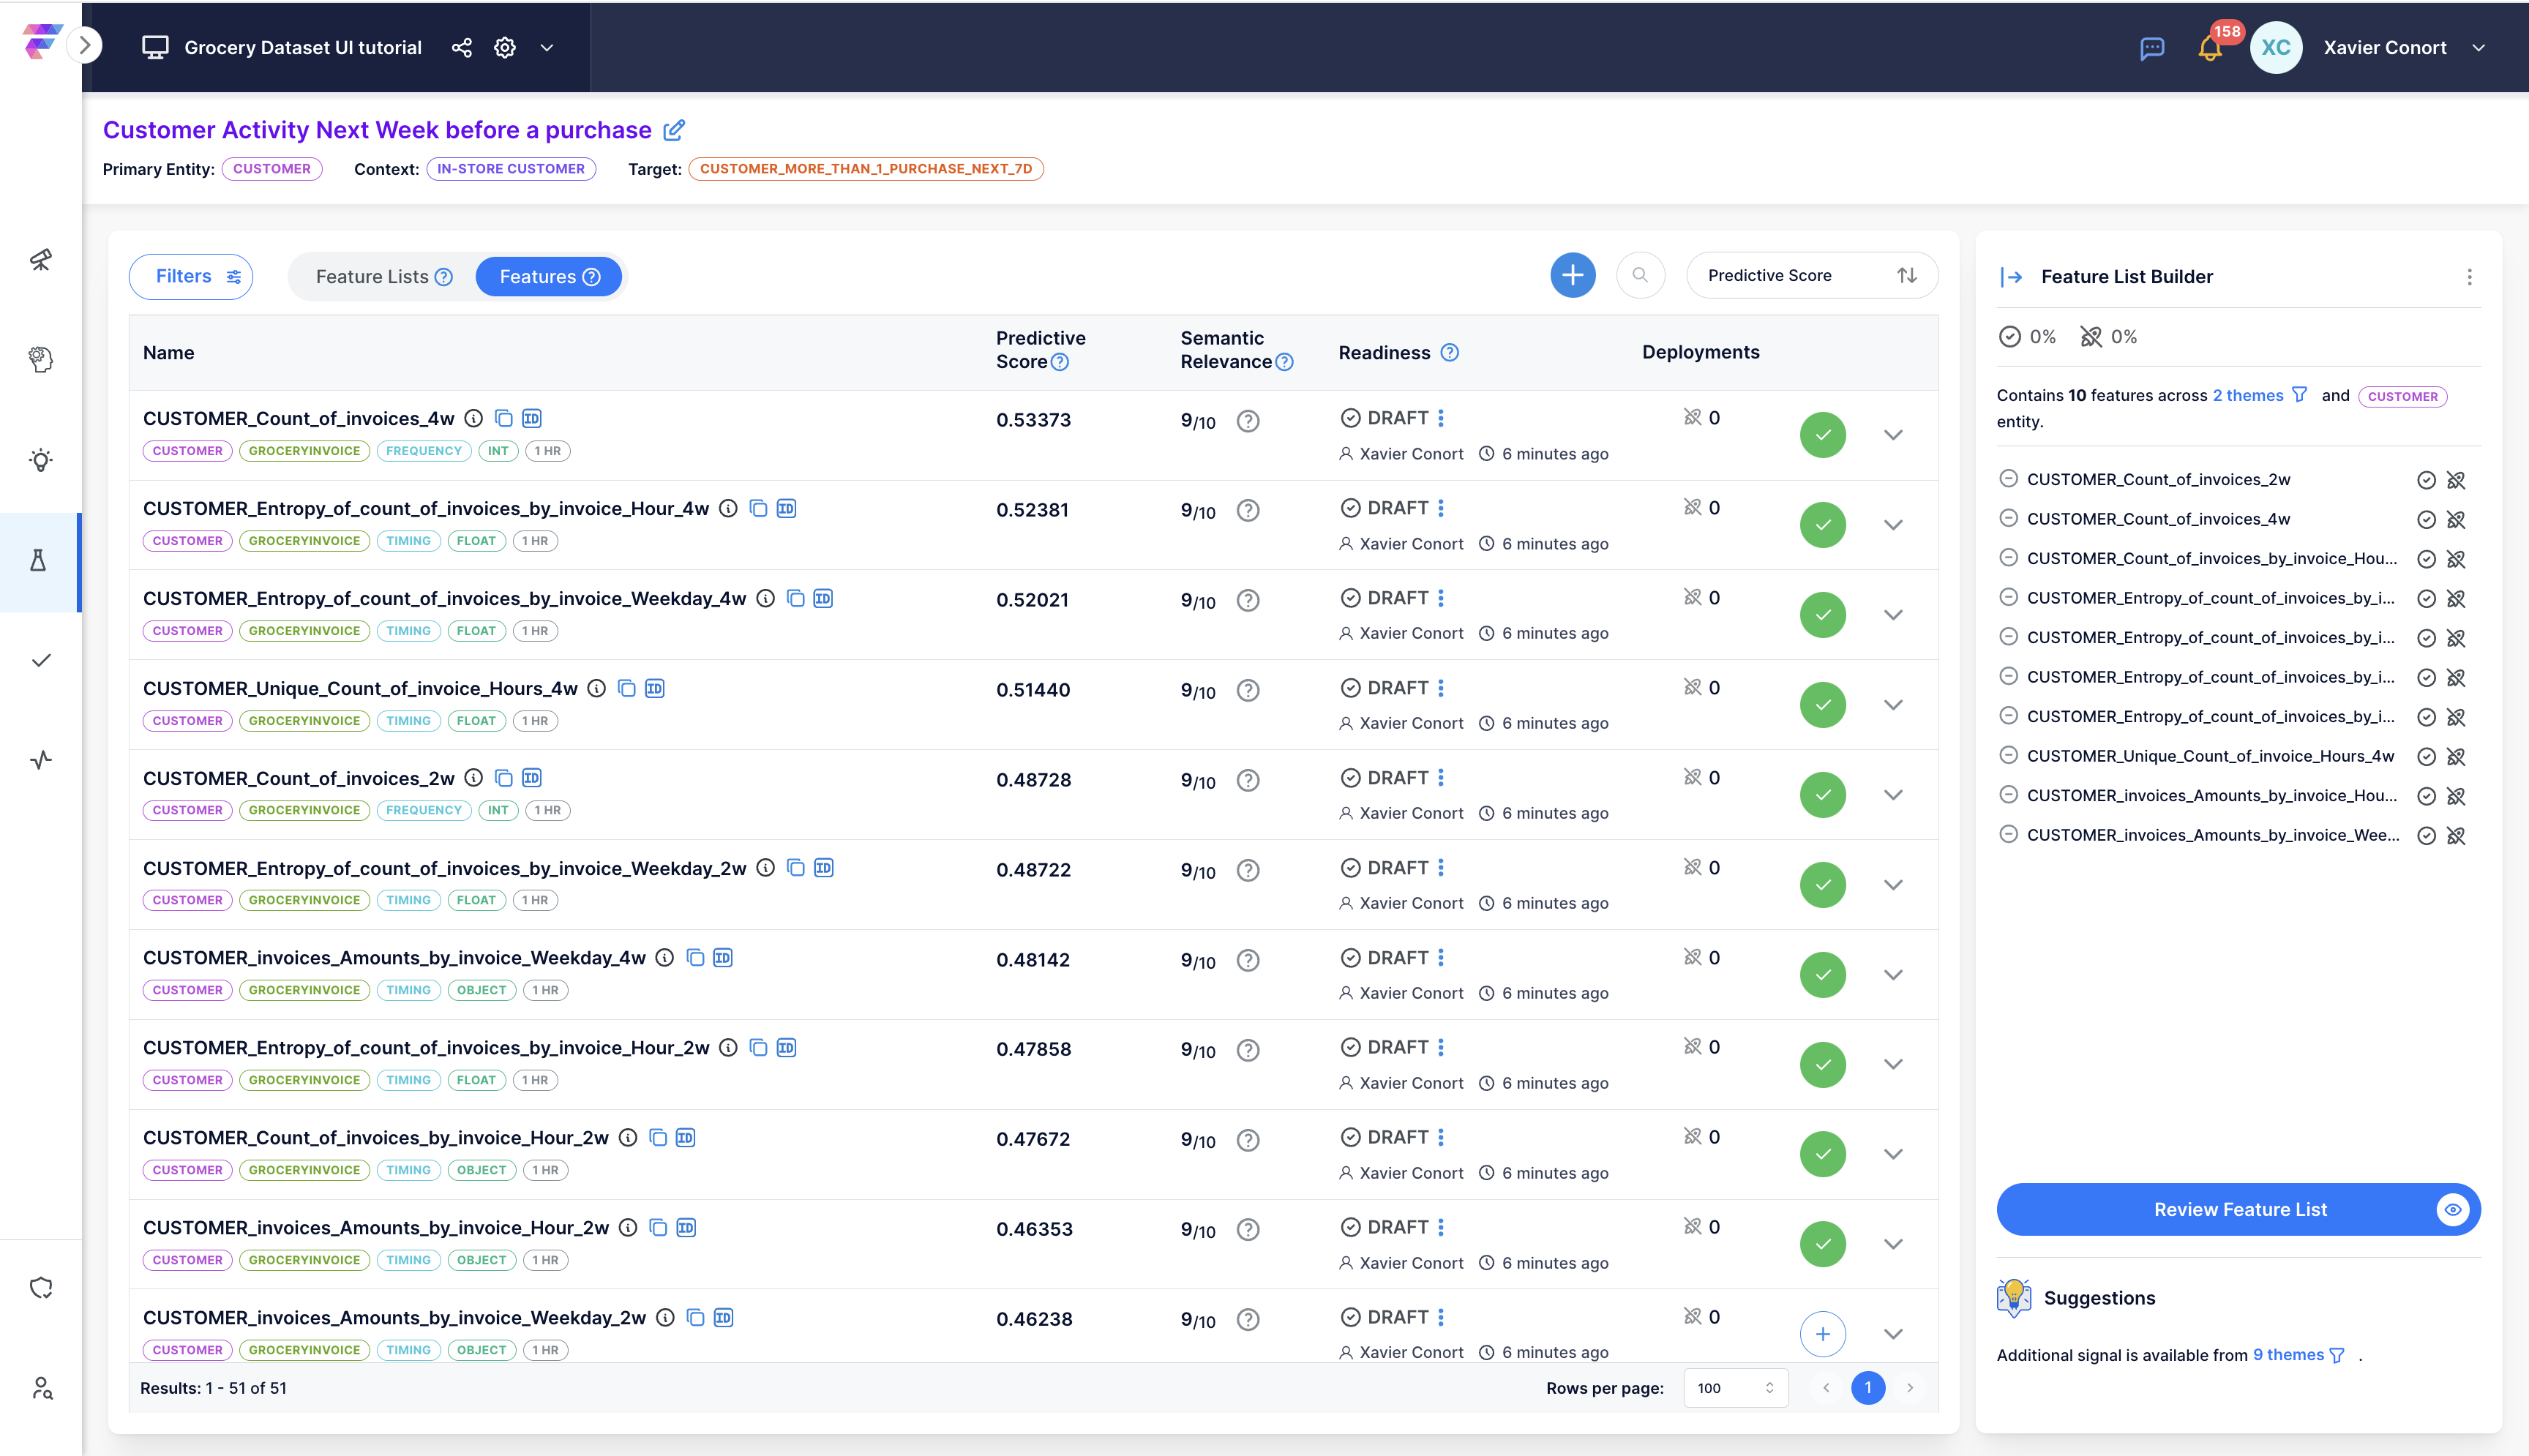Click the telescope icon in left sidebar
The height and width of the screenshot is (1456, 2529).
pyautogui.click(x=41, y=260)
